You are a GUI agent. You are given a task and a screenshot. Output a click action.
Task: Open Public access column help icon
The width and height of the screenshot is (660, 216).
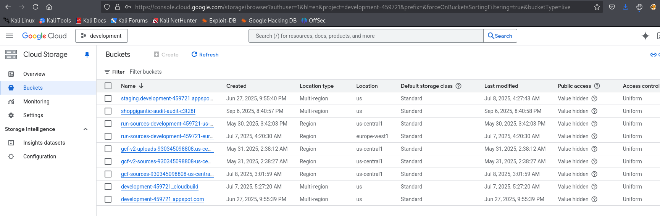coord(597,86)
